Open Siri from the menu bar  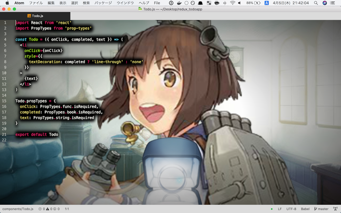click(325, 3)
